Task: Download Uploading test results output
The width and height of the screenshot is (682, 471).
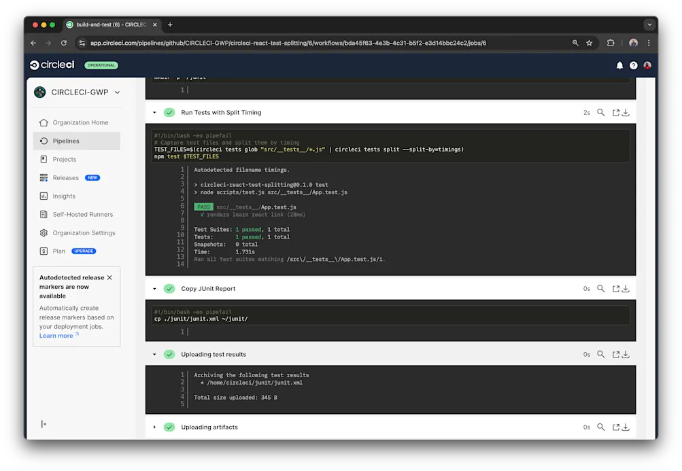Action: 626,355
